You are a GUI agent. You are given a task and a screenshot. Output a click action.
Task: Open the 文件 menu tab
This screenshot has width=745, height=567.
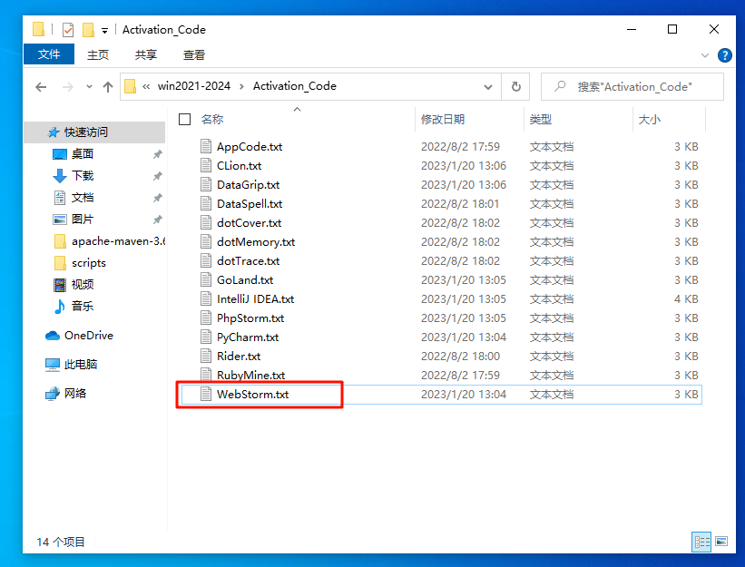(x=49, y=54)
